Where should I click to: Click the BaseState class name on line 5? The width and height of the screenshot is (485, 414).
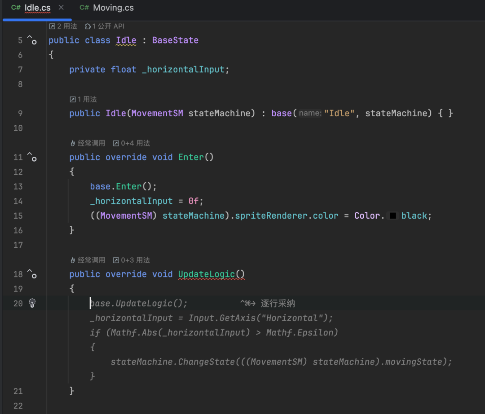[175, 40]
